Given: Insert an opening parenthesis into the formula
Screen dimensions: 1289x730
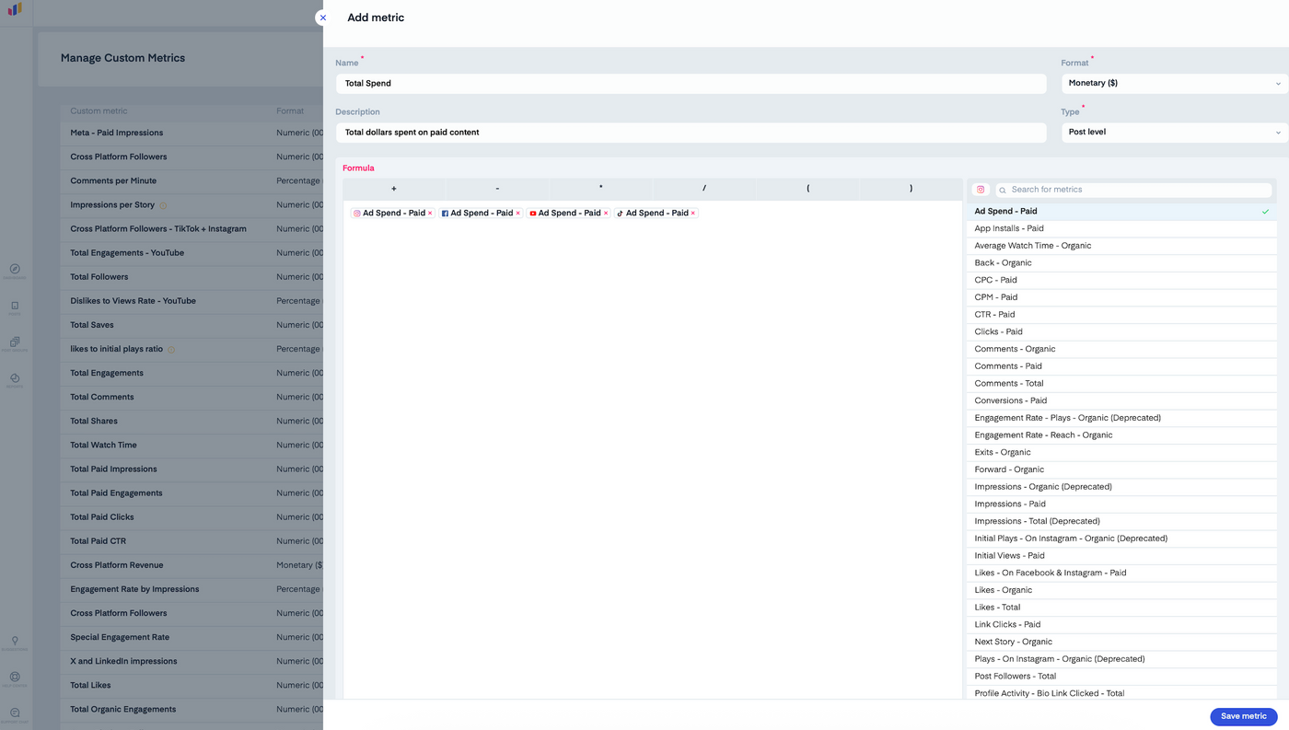Looking at the screenshot, I should click(807, 189).
